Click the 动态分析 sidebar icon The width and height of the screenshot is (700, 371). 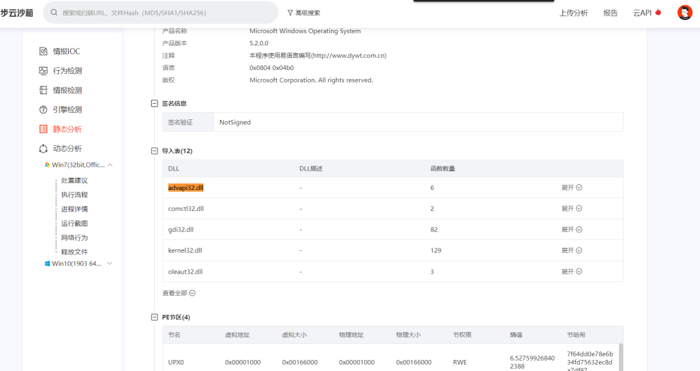pos(43,149)
